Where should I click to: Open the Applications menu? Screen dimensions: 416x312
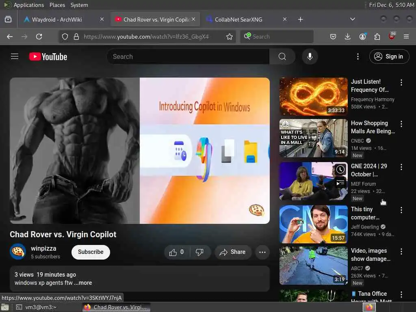click(x=29, y=5)
